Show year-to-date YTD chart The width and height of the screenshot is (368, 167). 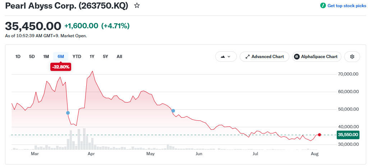tap(77, 57)
